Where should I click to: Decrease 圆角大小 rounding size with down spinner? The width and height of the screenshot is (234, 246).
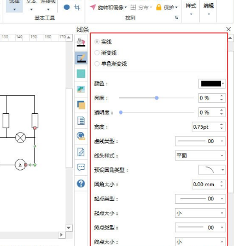click(222, 186)
